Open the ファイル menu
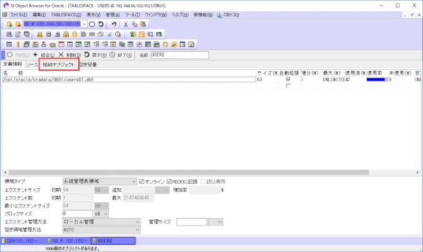The image size is (423, 252). [x=19, y=15]
